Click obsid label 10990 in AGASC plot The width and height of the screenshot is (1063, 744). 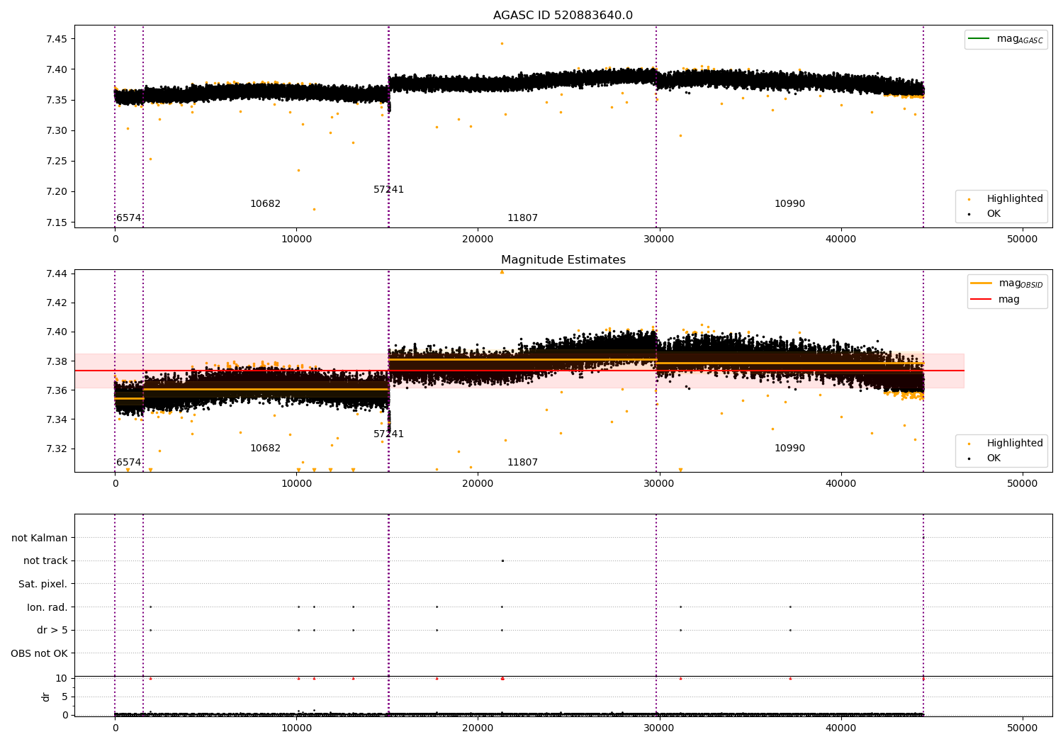tap(789, 204)
